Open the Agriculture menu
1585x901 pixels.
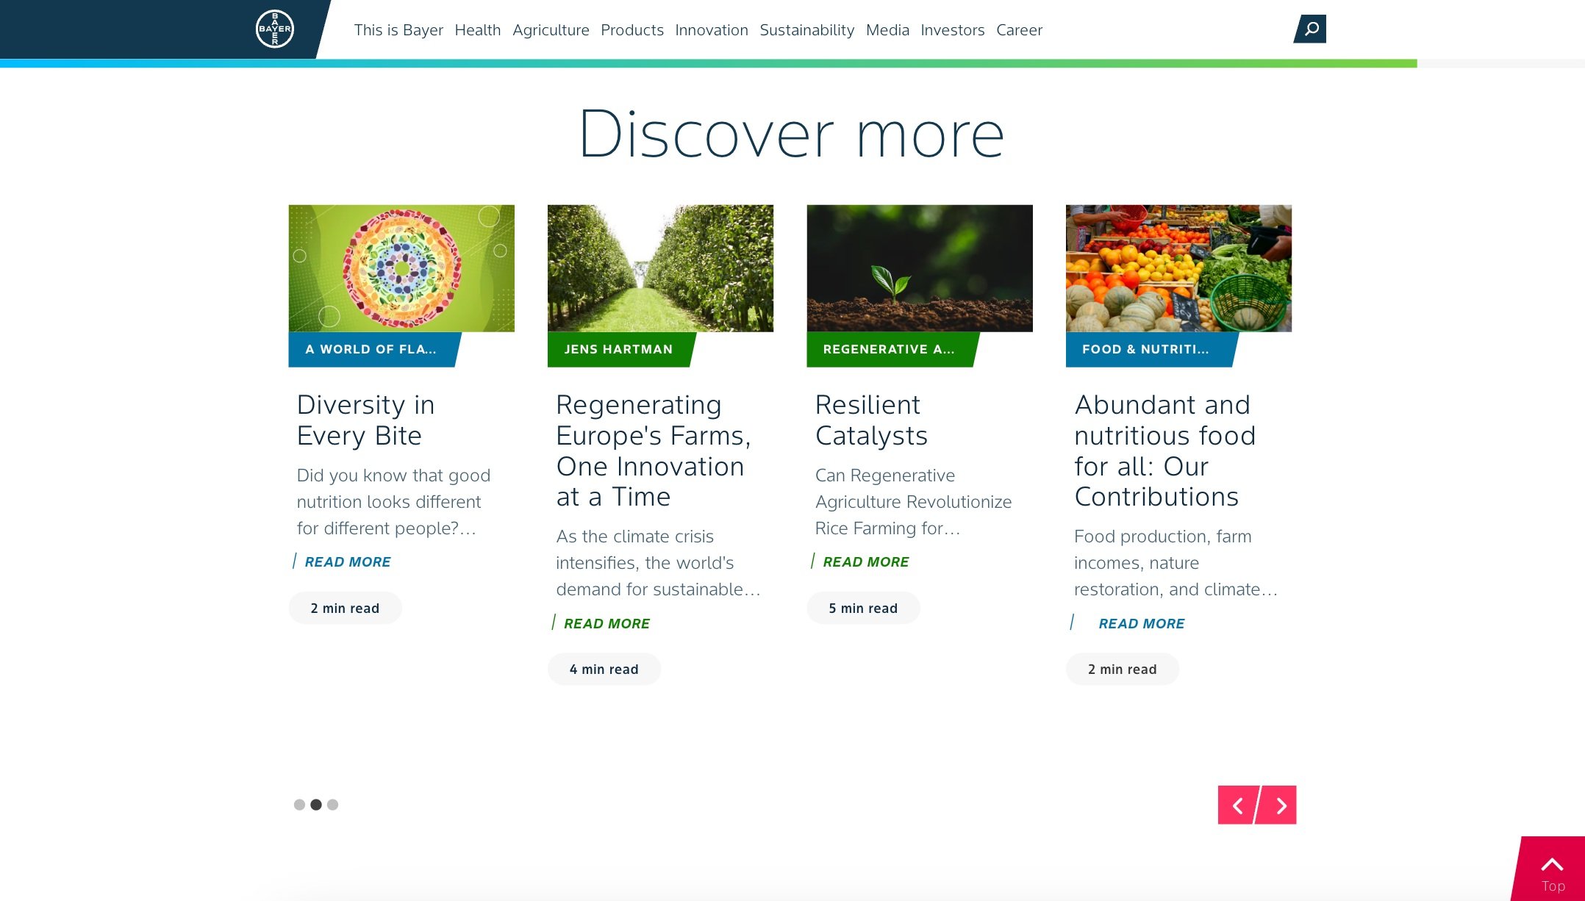pyautogui.click(x=551, y=30)
